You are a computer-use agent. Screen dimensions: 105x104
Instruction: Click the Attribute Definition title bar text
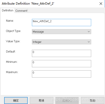click(x=28, y=4)
